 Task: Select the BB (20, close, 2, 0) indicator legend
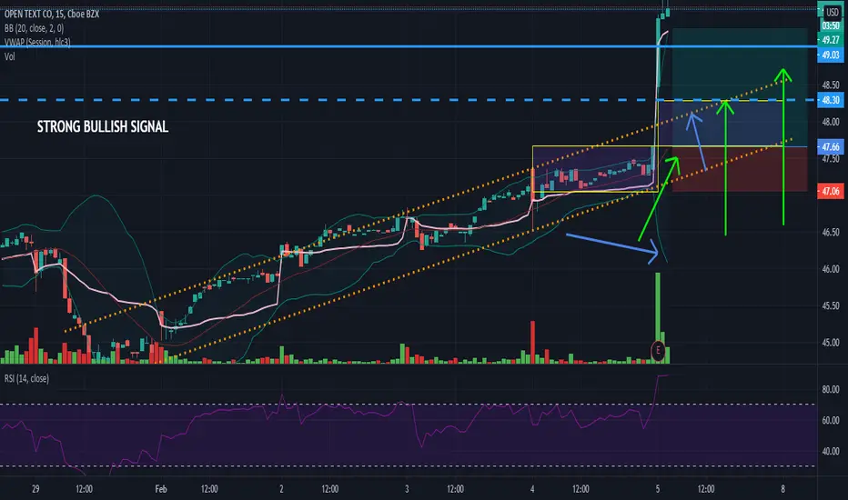tap(34, 28)
